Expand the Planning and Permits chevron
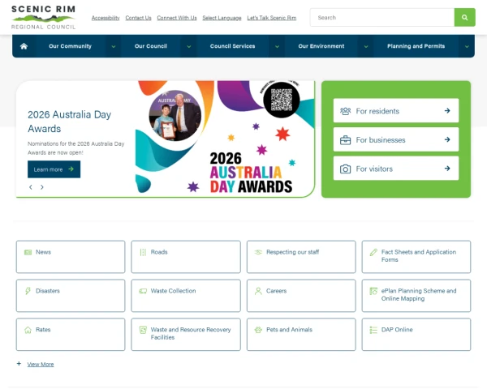Screen dimensions: 487x389 click(467, 46)
